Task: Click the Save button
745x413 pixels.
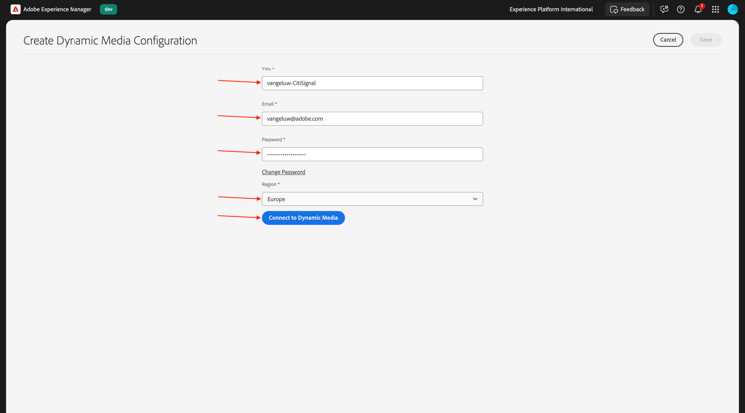Action: click(x=705, y=40)
